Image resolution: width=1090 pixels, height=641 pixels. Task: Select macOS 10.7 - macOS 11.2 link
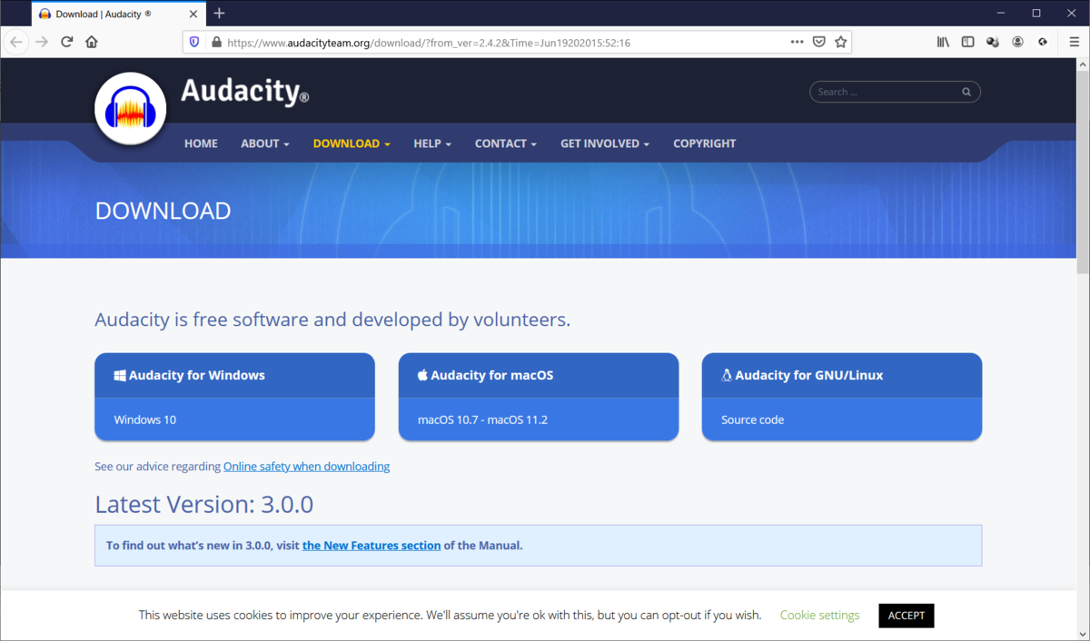[482, 419]
